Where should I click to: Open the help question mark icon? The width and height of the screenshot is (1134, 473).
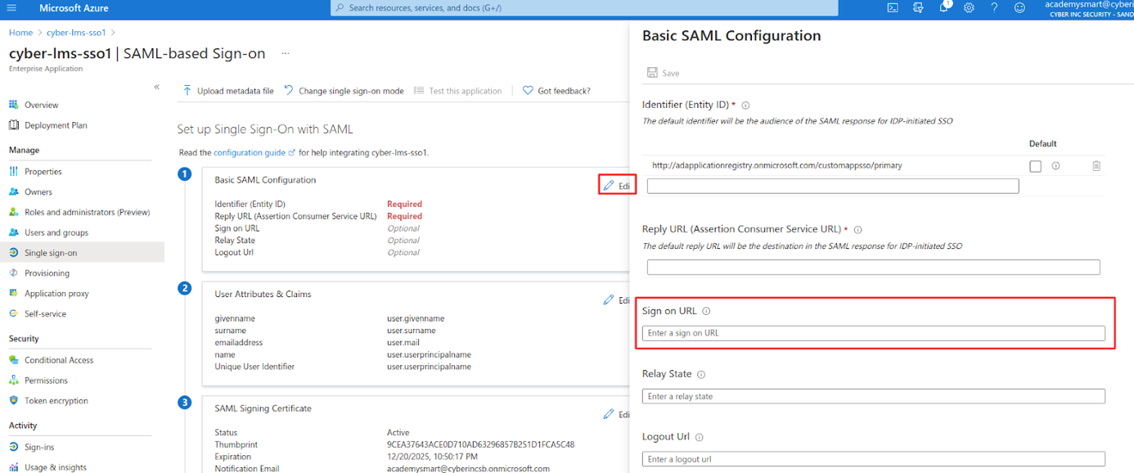coord(994,8)
